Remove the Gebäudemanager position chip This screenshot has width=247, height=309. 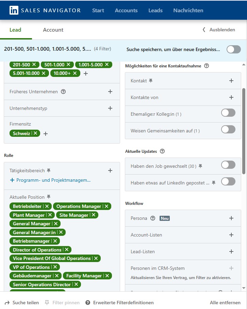pos(57,276)
